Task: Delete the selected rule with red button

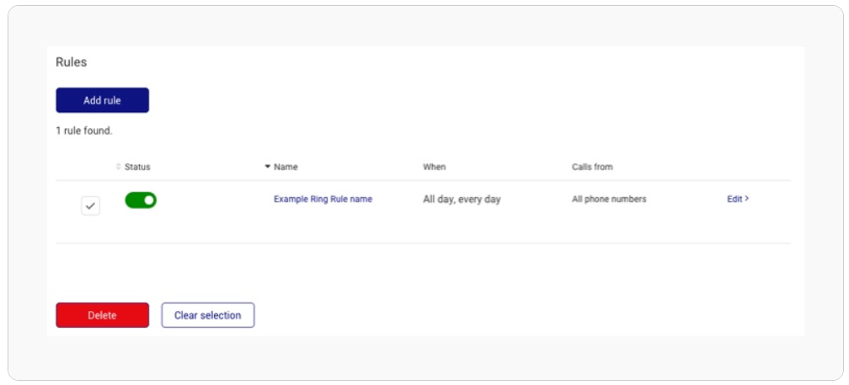Action: click(x=103, y=315)
